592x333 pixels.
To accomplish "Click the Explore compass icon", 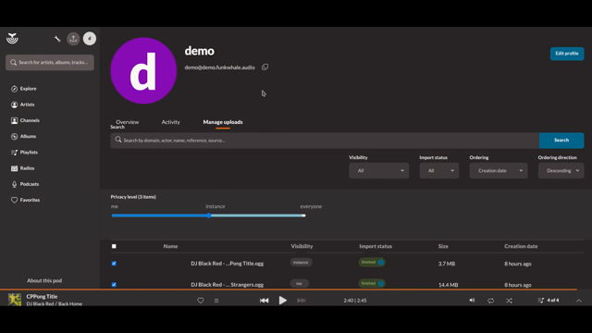I will [15, 89].
